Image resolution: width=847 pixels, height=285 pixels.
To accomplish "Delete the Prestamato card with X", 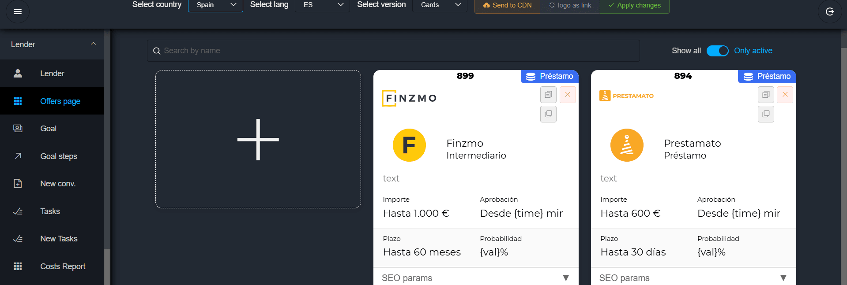I will (x=785, y=95).
